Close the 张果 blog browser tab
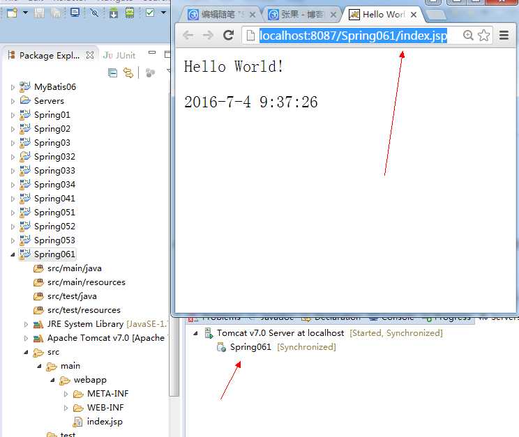This screenshot has width=519, height=437. (x=333, y=15)
